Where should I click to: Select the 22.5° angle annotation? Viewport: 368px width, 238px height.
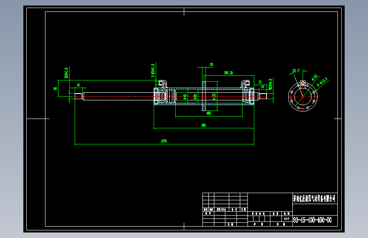click(296, 70)
